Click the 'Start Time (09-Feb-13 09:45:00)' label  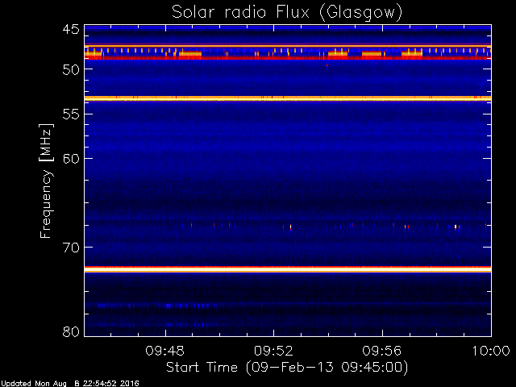[287, 368]
